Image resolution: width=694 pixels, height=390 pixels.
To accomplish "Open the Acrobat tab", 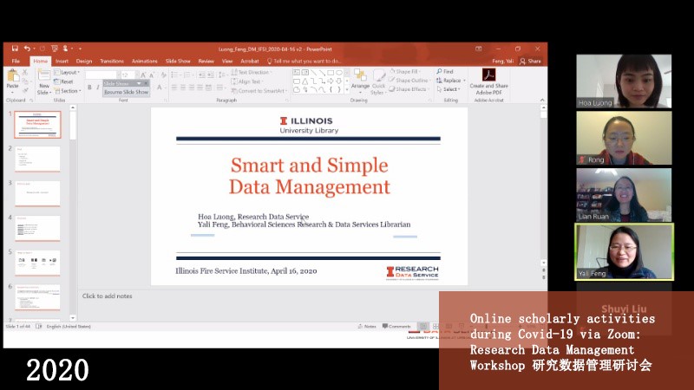I will click(x=250, y=61).
